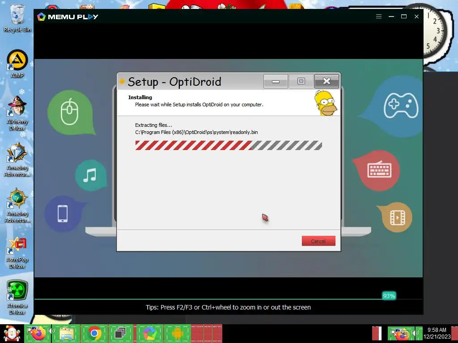Screen dimensions: 458x343
Task: Launch Google Chrome from the taskbar
Action: point(94,333)
